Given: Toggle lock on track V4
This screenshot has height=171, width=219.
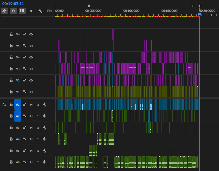Looking at the screenshot, I should (x=11, y=57).
